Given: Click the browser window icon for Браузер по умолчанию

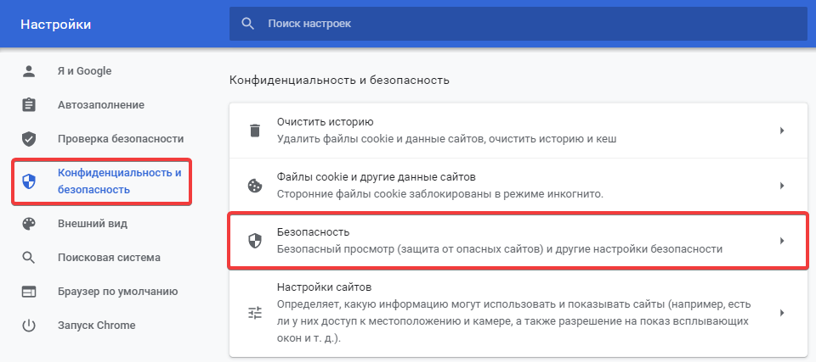Looking at the screenshot, I should click(29, 292).
